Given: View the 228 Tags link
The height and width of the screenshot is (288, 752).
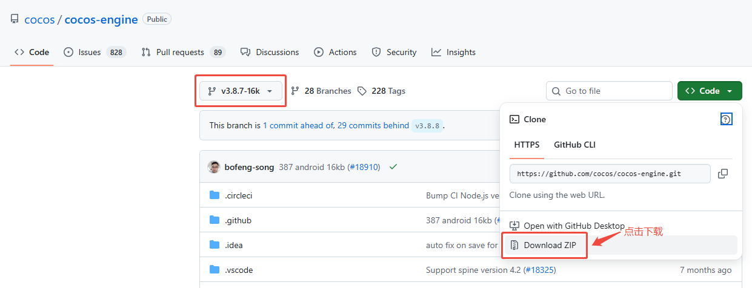Looking at the screenshot, I should [x=381, y=91].
